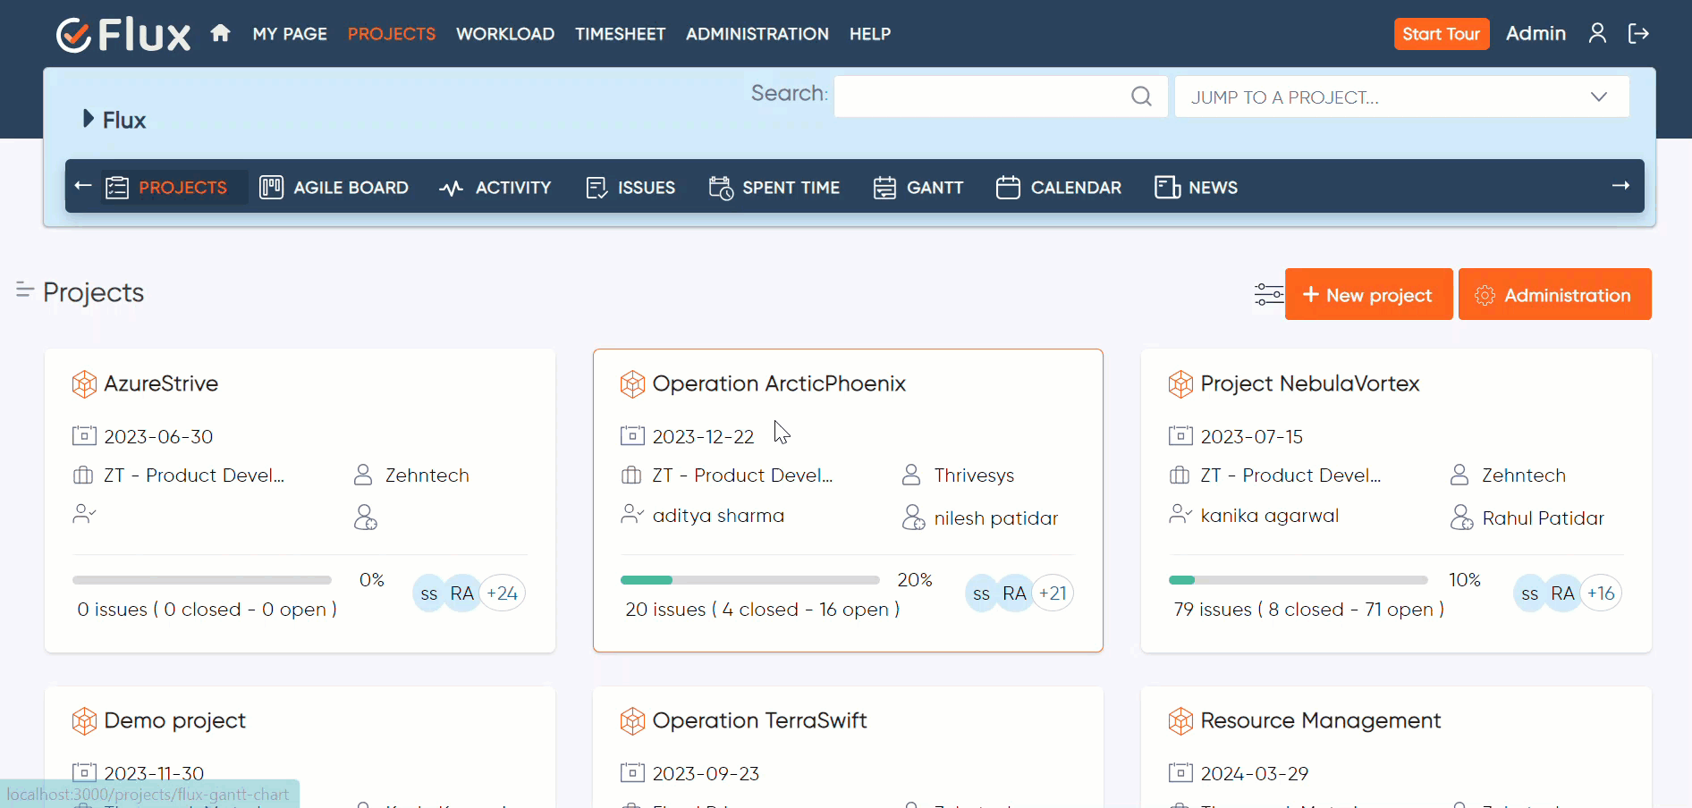Expand the Flux breadcrumb triangle

click(88, 119)
